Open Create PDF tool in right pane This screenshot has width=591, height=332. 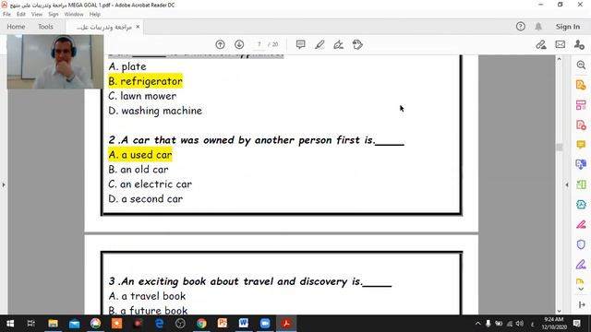click(581, 125)
